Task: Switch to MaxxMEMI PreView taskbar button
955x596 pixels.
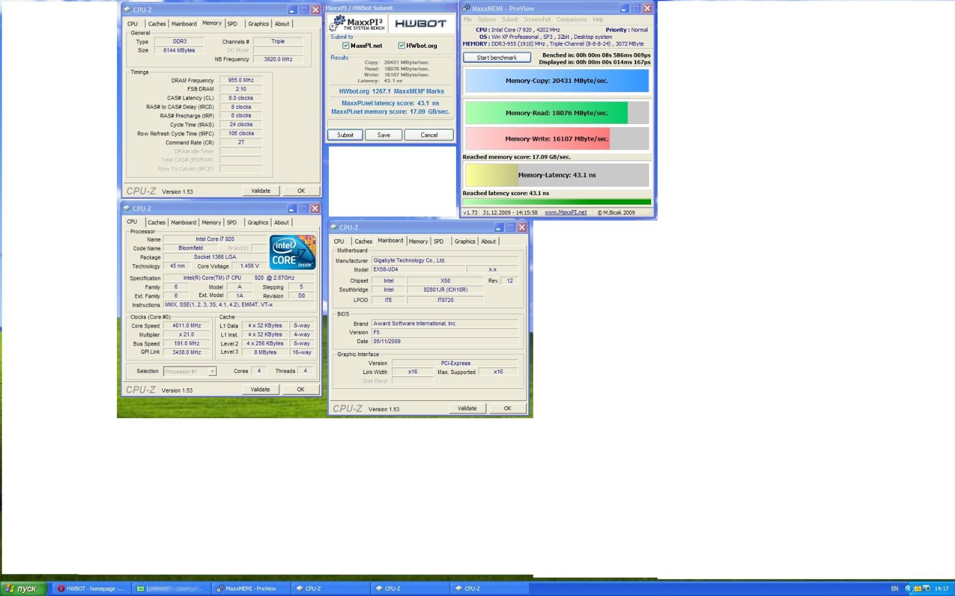Action: click(x=251, y=588)
